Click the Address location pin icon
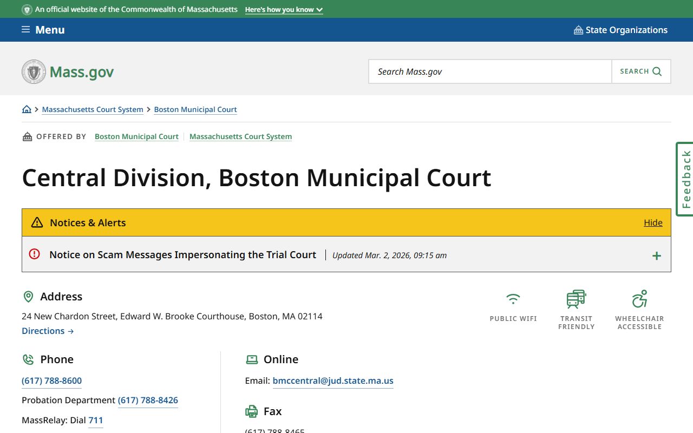 pos(28,297)
